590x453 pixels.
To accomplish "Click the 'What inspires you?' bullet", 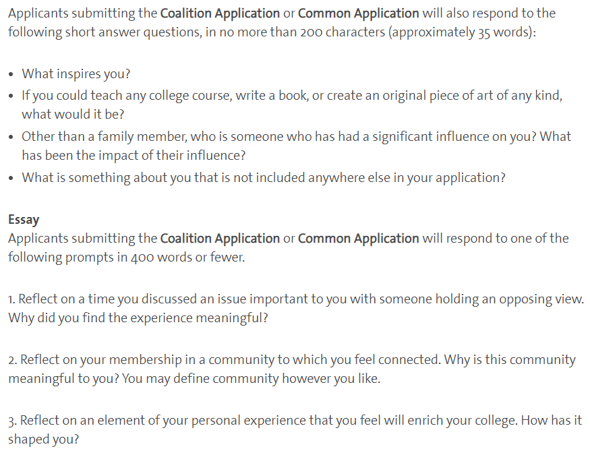I will (x=76, y=73).
